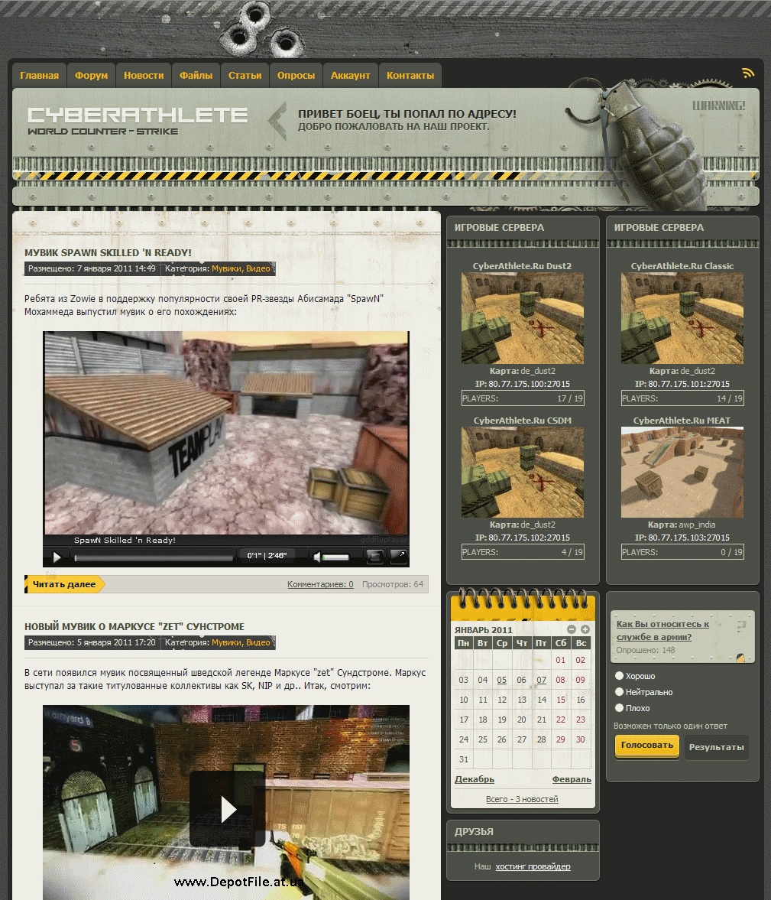Open хостинг провайдер link
Screen dimensions: 771x900
[x=533, y=866]
